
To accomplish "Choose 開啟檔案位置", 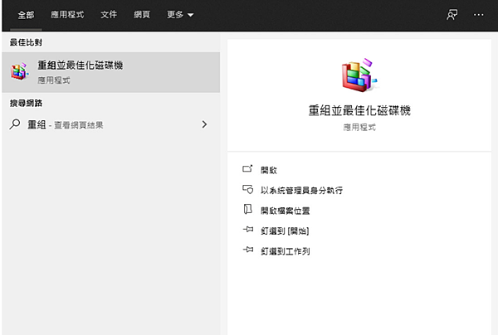I will point(285,211).
